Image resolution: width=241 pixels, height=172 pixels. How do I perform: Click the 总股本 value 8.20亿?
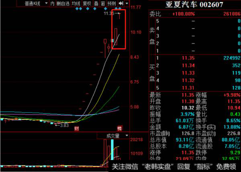tap(186, 146)
